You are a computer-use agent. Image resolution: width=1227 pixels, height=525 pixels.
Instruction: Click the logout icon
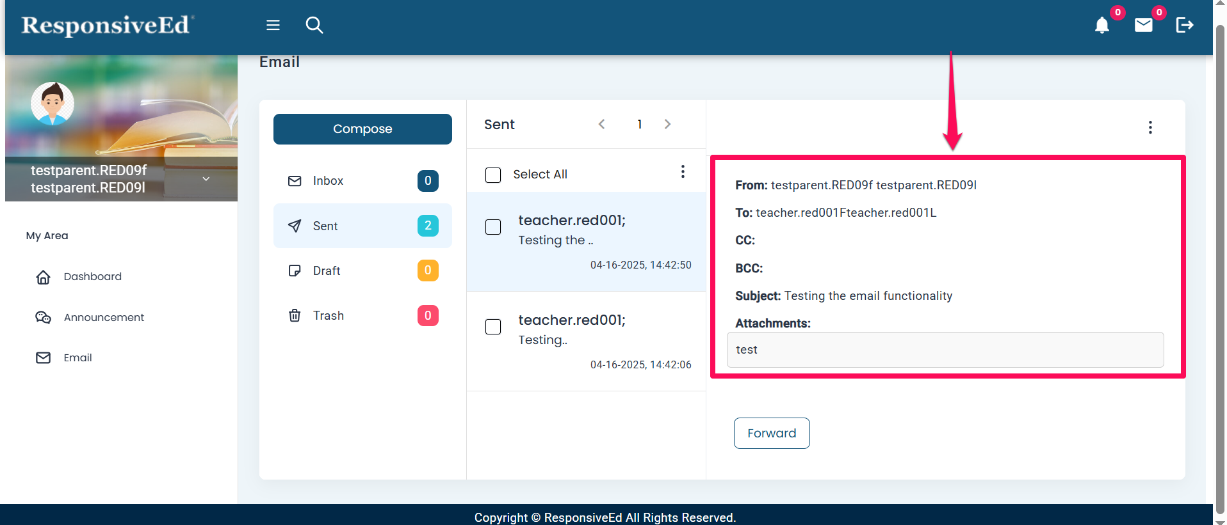(x=1184, y=25)
